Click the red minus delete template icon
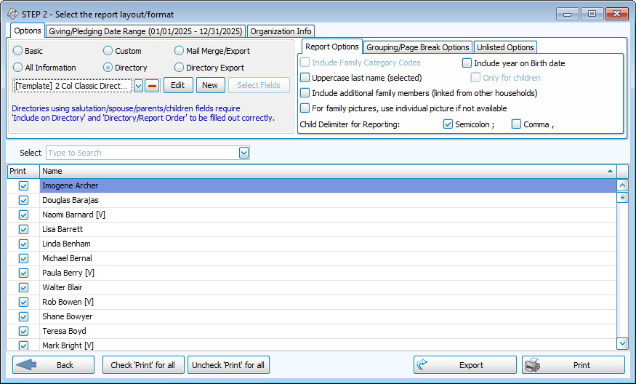Image resolution: width=636 pixels, height=384 pixels. tap(152, 86)
